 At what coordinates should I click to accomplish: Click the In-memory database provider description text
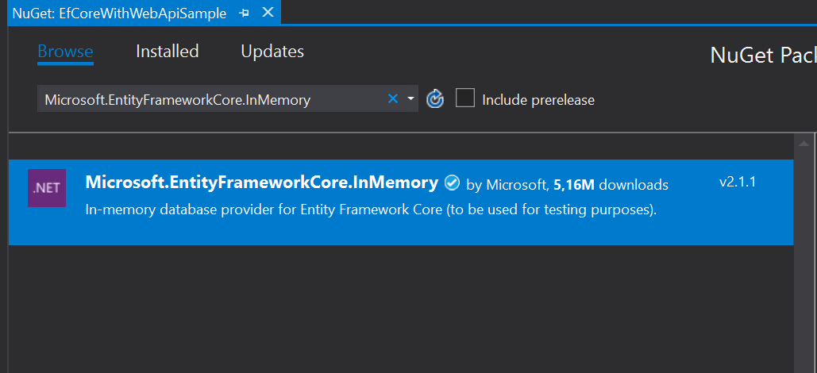point(371,210)
